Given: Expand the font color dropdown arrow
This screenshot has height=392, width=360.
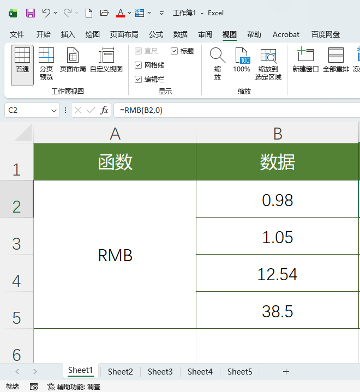Looking at the screenshot, I should (x=129, y=13).
